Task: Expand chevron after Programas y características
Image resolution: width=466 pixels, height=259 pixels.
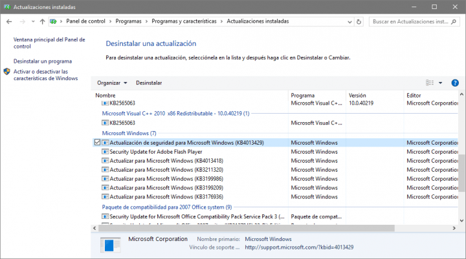Action: click(221, 21)
